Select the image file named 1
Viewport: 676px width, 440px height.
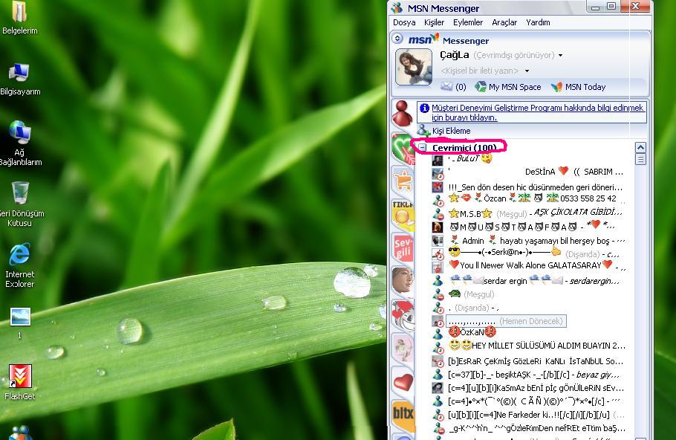(20, 323)
